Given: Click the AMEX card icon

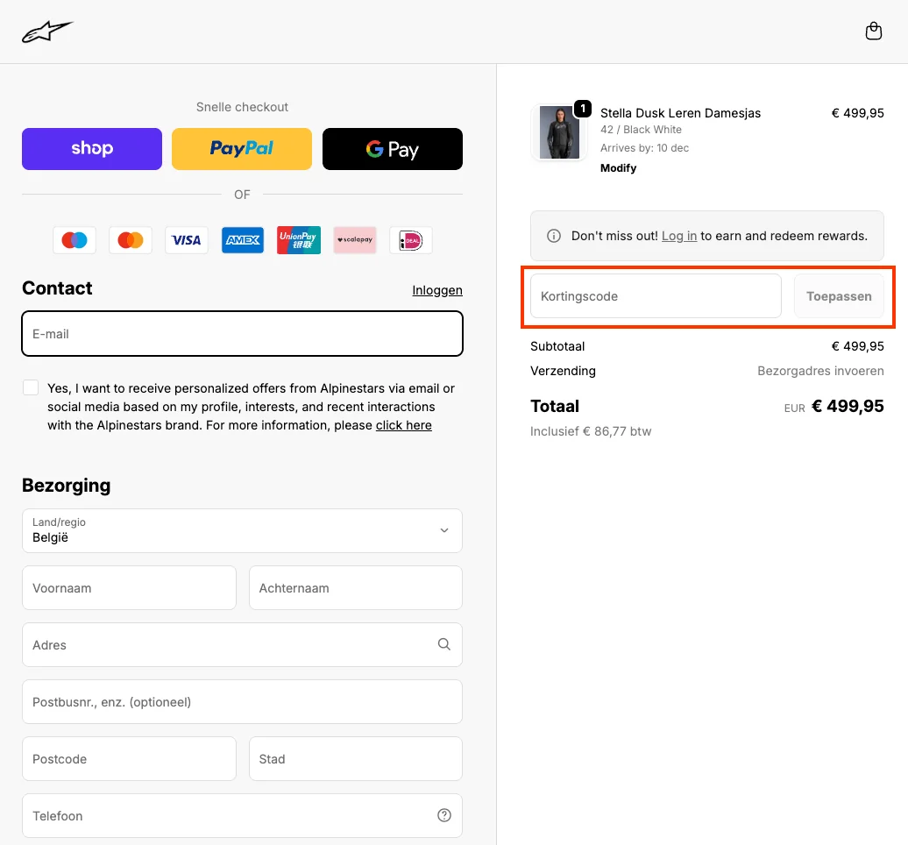Looking at the screenshot, I should tap(243, 240).
